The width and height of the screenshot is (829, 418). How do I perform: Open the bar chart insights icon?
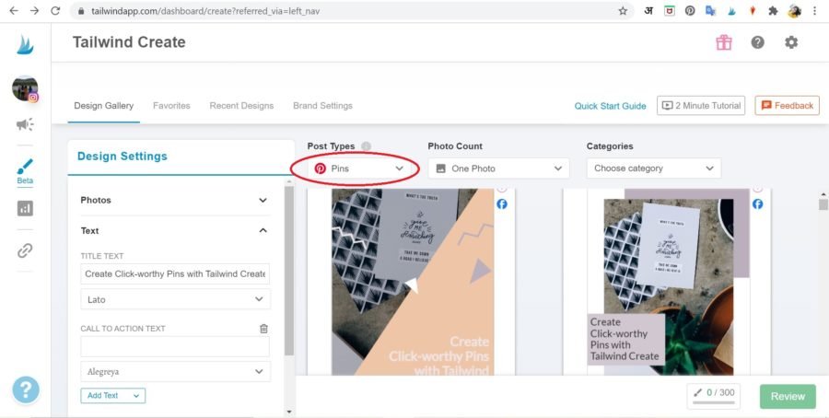(x=25, y=209)
